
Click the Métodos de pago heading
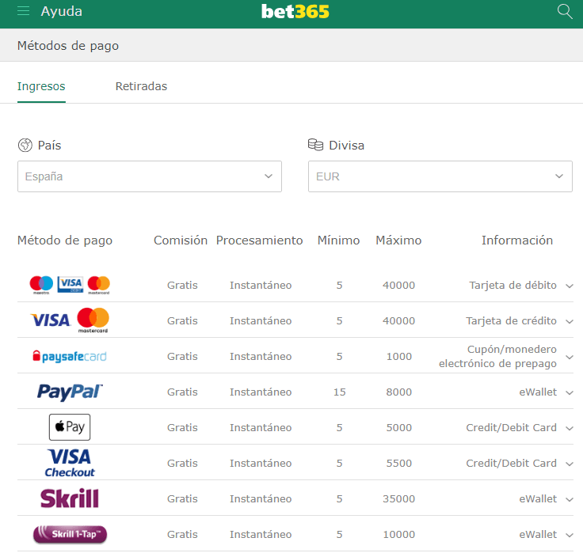point(68,46)
